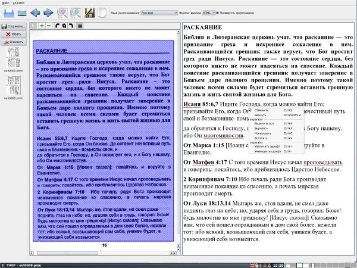The width and height of the screenshot is (357, 268).
Task: Rotate image 180 degrees with middle icon
Action: click(x=64, y=26)
